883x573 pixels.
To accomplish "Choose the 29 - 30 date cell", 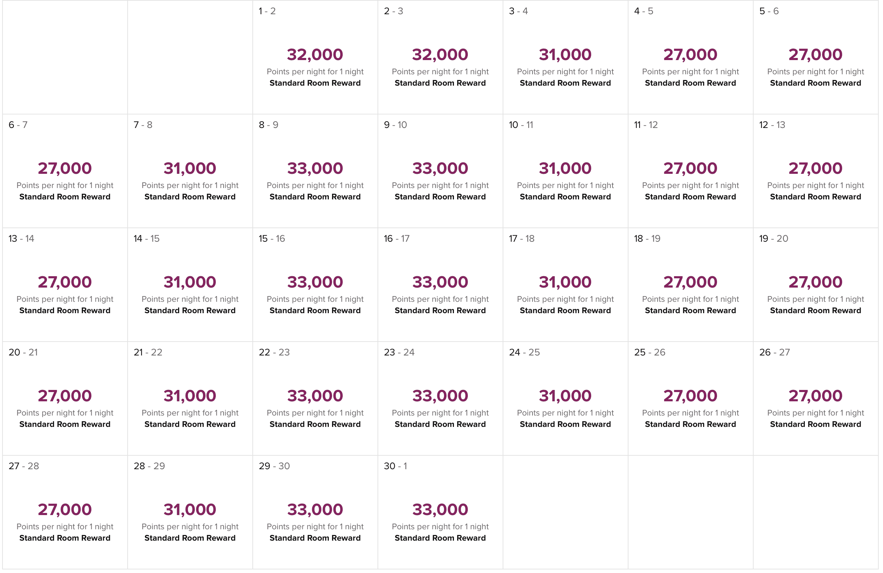I will [315, 513].
